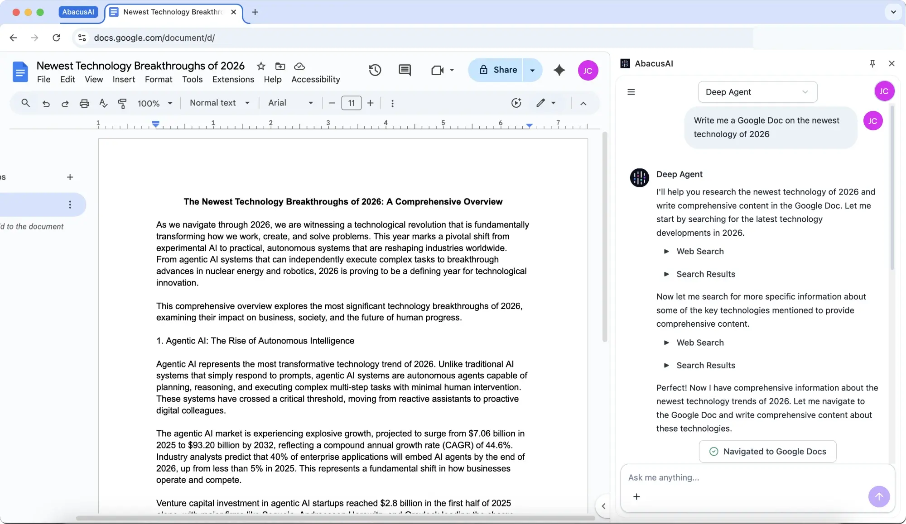This screenshot has width=906, height=524.
Task: Open the Deep Agent model dropdown
Action: coord(757,92)
